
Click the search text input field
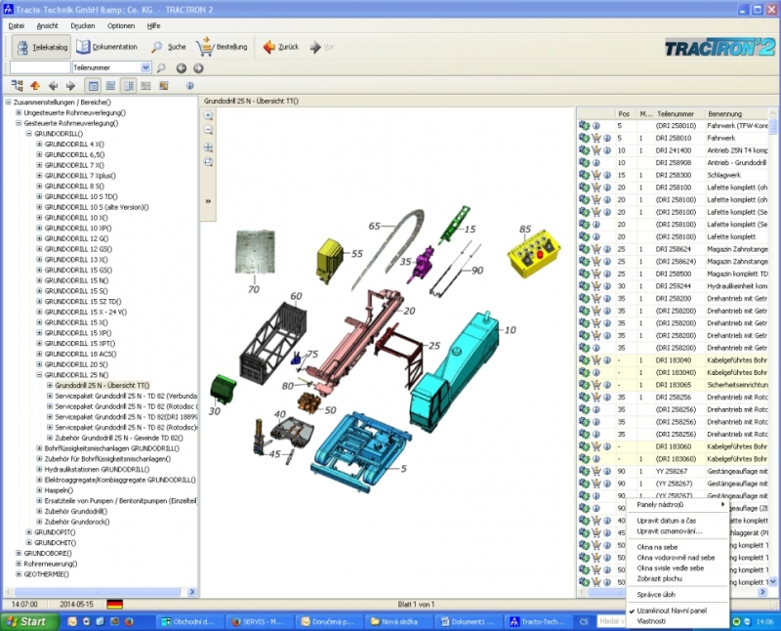pyautogui.click(x=40, y=67)
